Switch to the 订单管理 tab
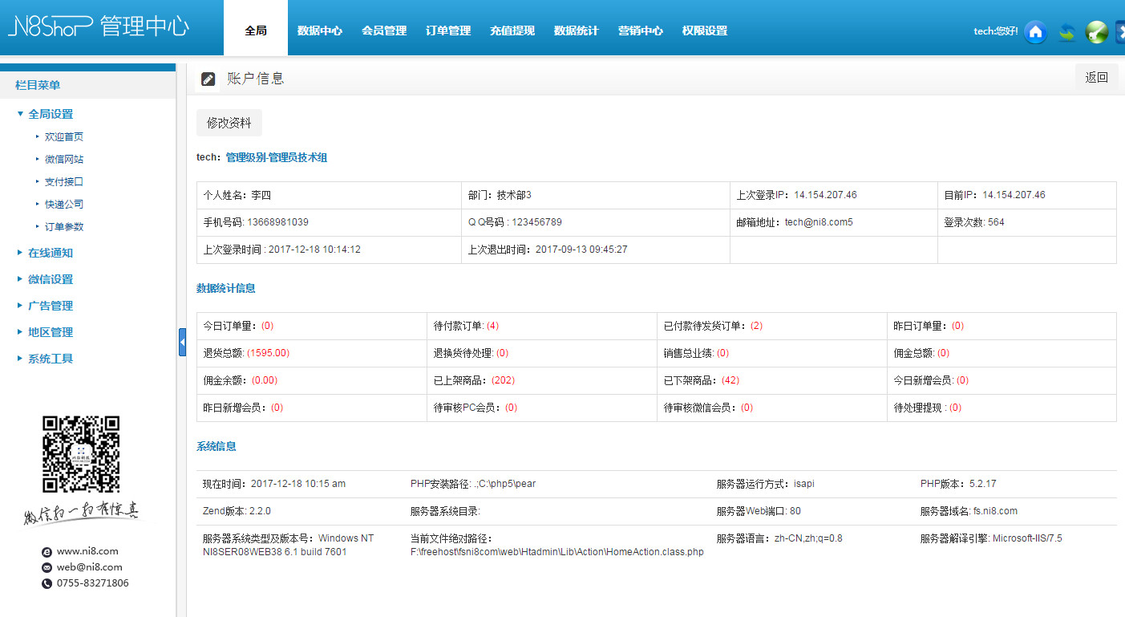The width and height of the screenshot is (1125, 617). (447, 30)
